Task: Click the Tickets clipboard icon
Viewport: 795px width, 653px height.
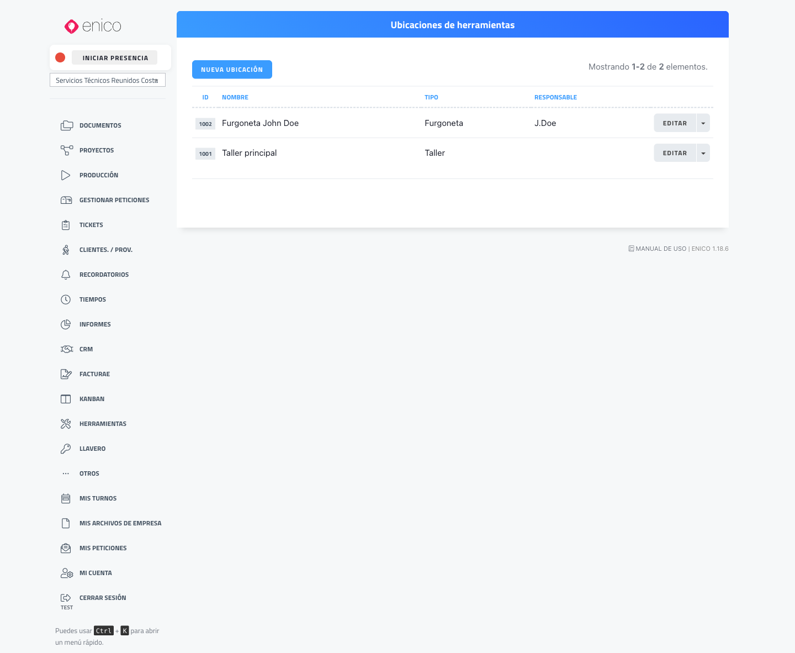Action: point(66,225)
